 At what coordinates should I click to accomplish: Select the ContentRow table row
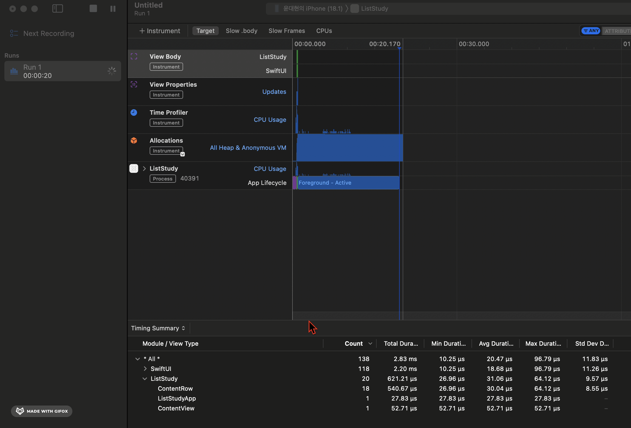point(379,388)
